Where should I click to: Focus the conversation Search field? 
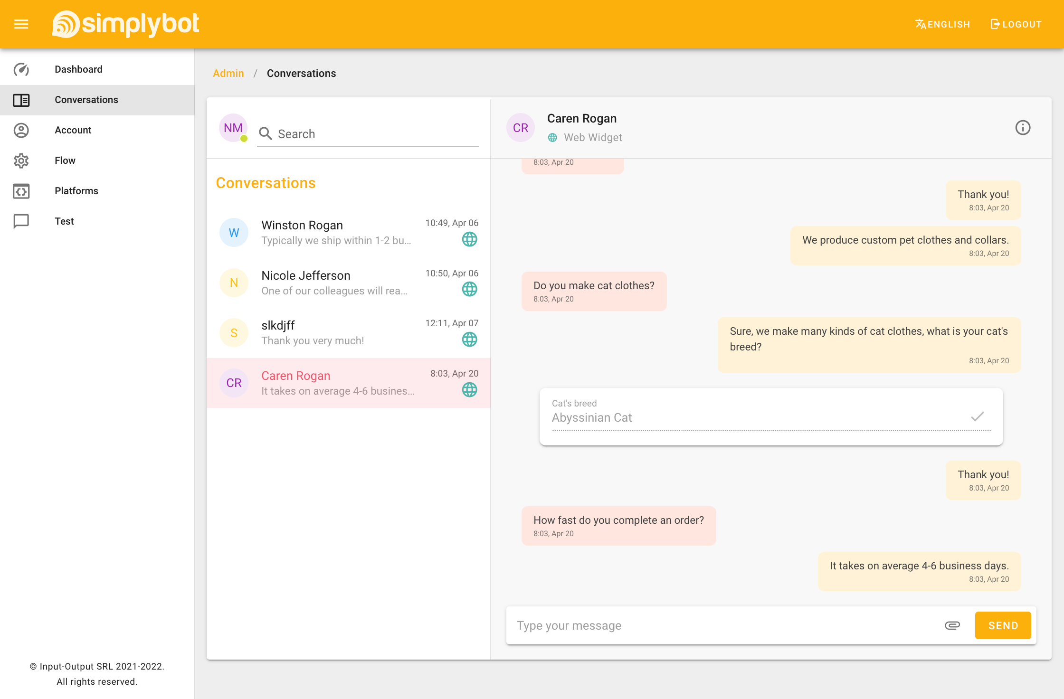[368, 134]
